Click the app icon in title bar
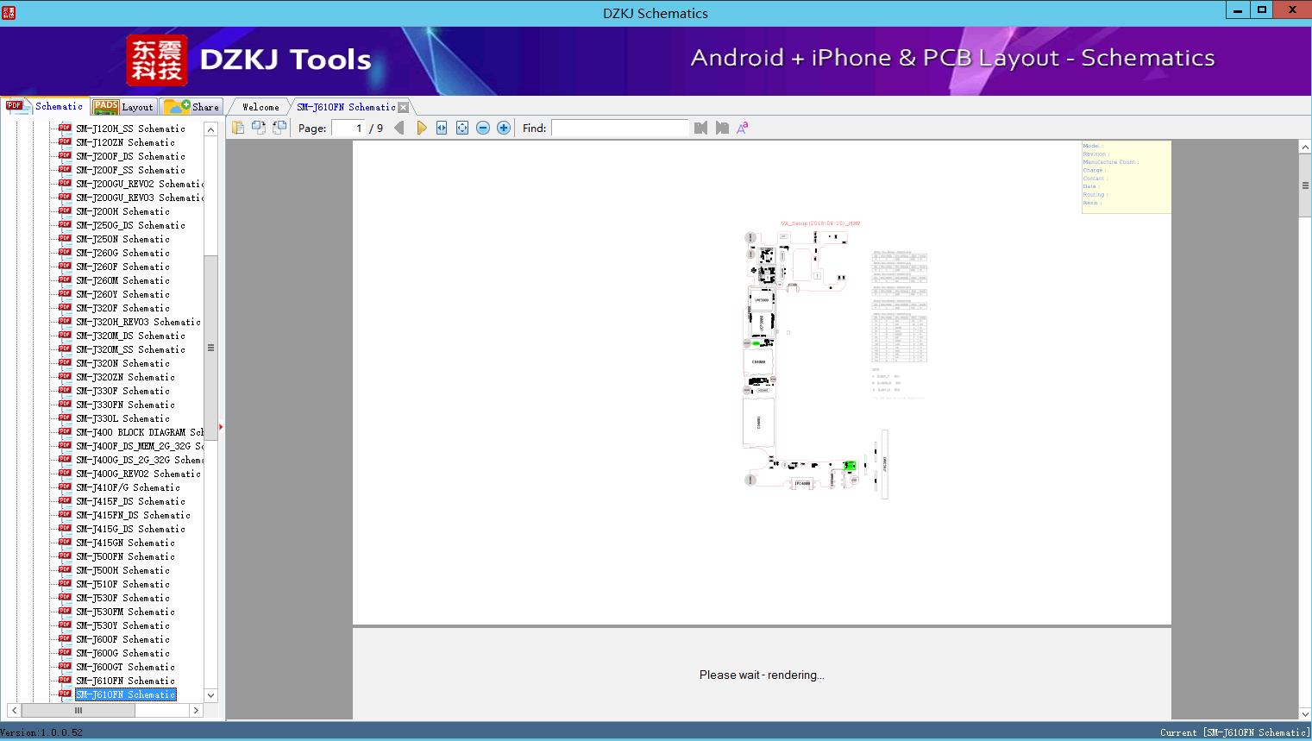 pyautogui.click(x=9, y=12)
